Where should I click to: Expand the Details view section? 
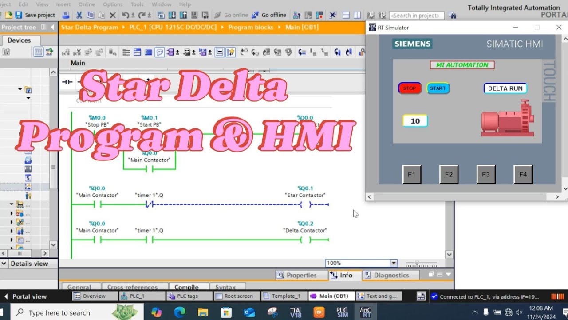point(4,264)
